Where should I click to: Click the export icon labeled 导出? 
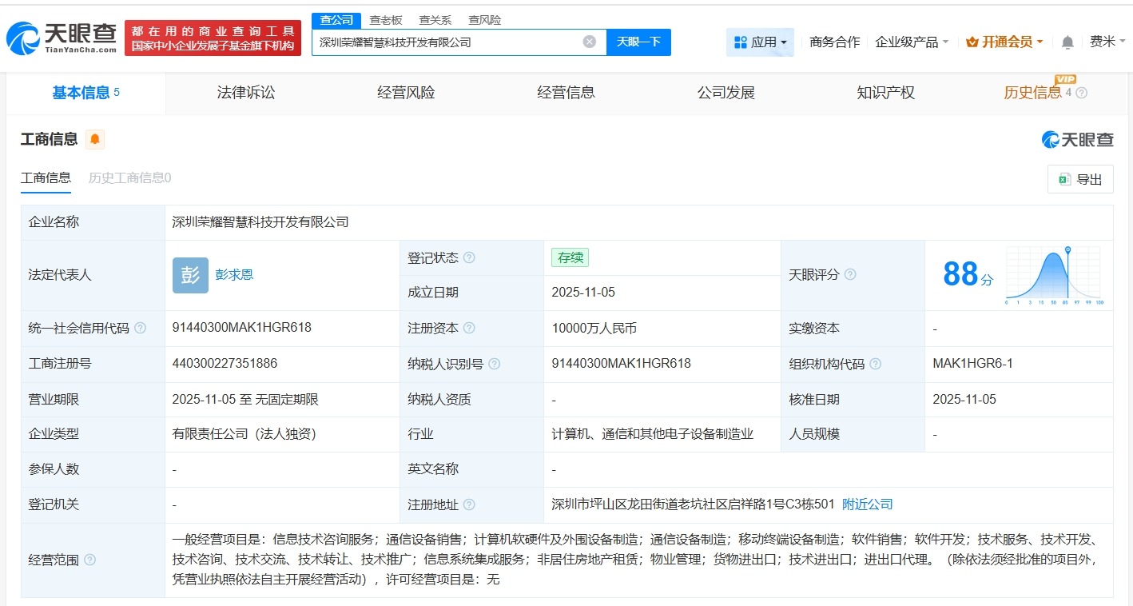tap(1079, 179)
